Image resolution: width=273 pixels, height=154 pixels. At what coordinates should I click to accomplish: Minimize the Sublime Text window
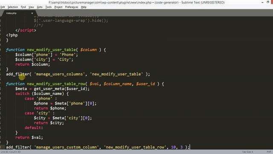[x=262, y=2]
